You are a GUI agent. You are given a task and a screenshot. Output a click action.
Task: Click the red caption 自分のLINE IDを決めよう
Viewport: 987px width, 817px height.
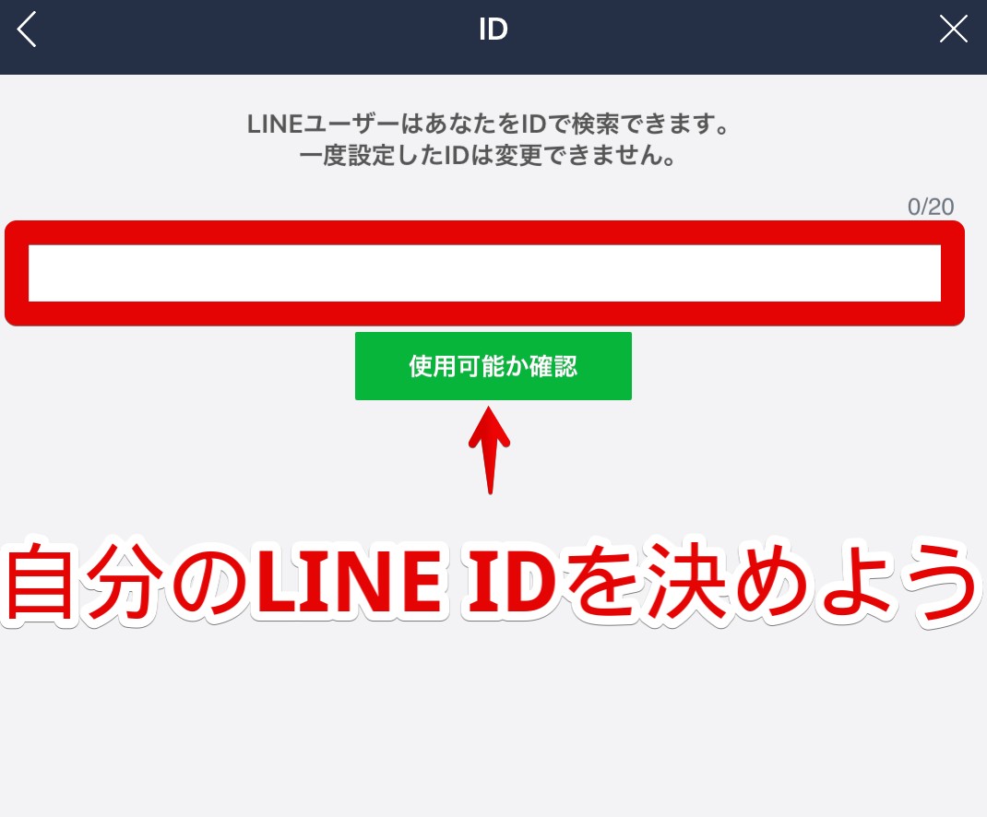[491, 582]
